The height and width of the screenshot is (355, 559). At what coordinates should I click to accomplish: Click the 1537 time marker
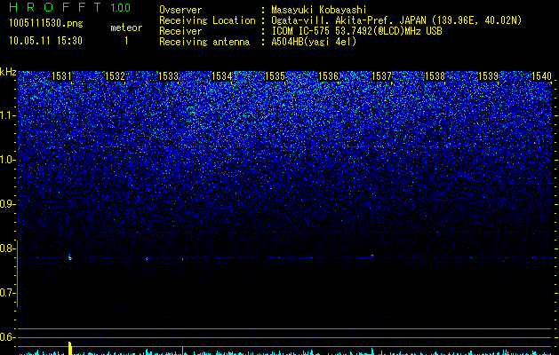tap(381, 76)
